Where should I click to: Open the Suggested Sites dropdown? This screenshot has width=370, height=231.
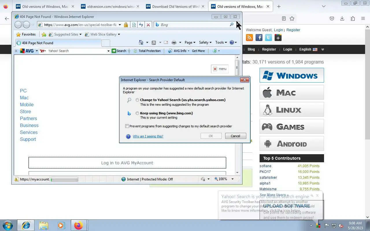(x=80, y=34)
